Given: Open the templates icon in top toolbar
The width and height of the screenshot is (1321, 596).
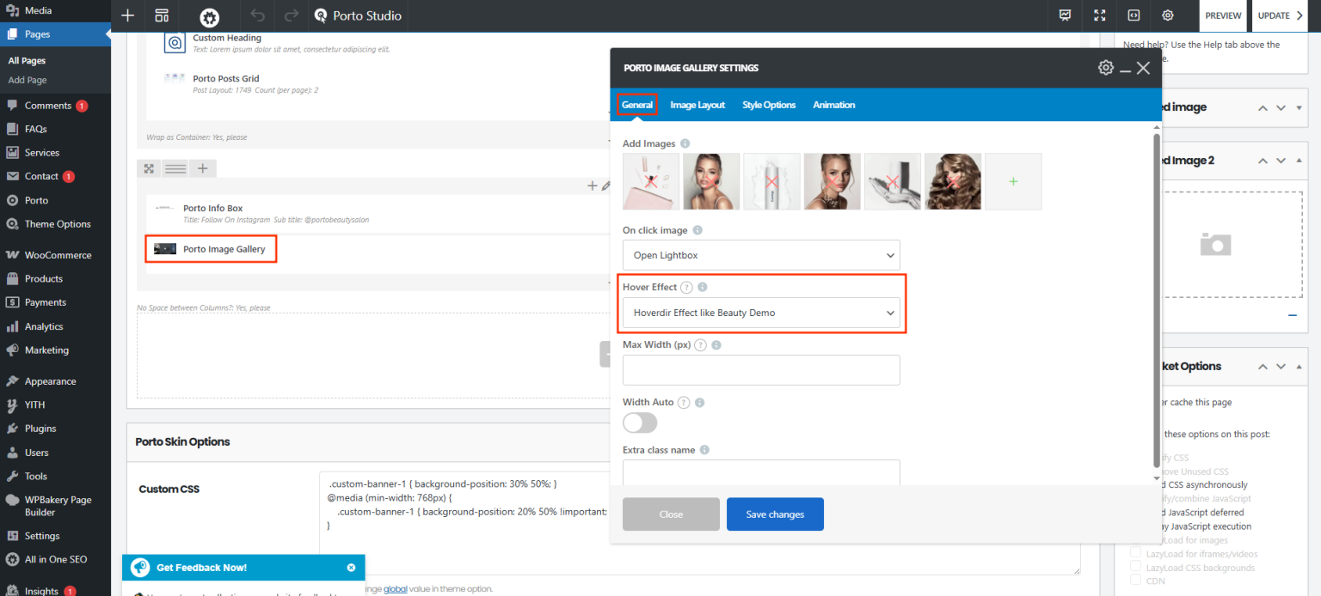Looking at the screenshot, I should pyautogui.click(x=161, y=15).
